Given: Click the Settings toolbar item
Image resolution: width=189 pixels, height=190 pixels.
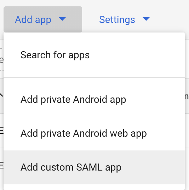Looking at the screenshot, I should point(124,19).
